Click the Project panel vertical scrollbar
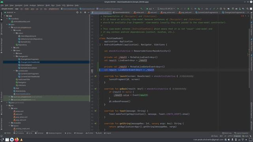The image size is (253, 142). point(90,58)
